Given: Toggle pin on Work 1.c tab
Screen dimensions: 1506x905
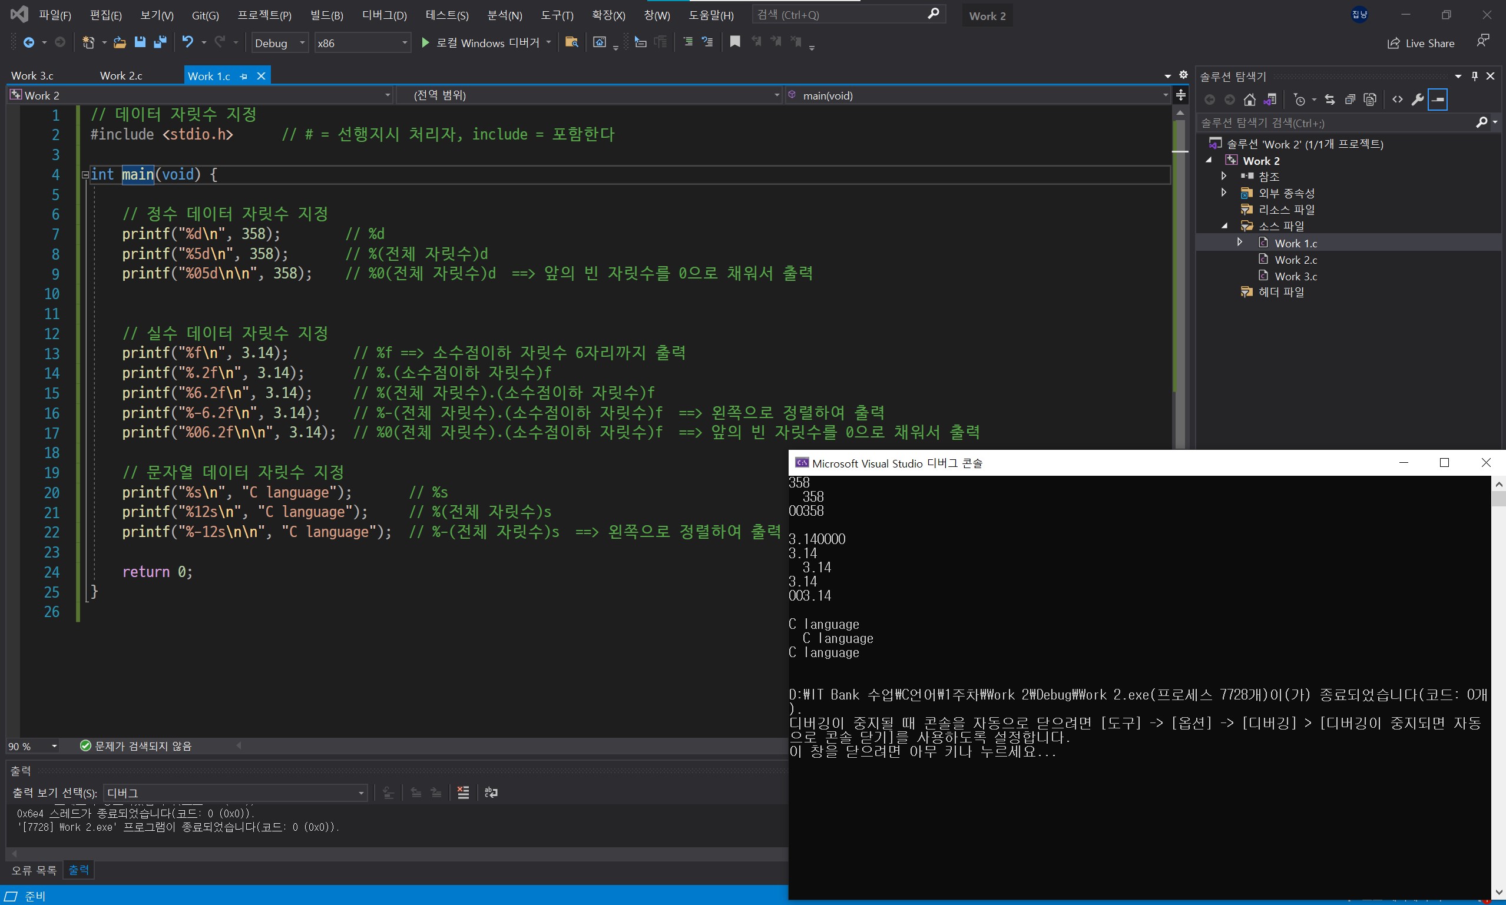Looking at the screenshot, I should [244, 76].
